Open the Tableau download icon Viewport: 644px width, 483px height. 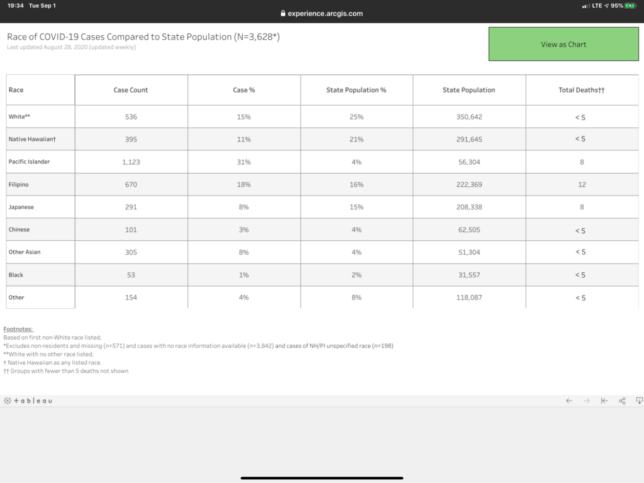(x=640, y=401)
